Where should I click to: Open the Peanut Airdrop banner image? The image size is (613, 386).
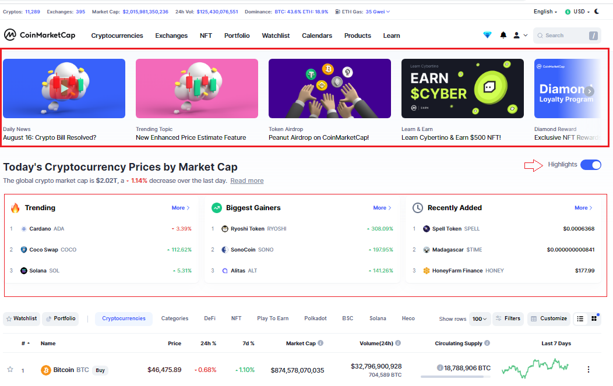[x=330, y=88]
